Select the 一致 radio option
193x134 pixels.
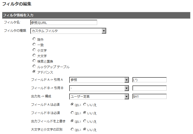(x=34, y=44)
